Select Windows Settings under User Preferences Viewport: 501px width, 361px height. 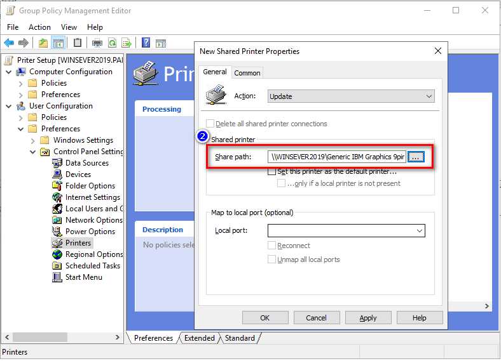point(83,141)
